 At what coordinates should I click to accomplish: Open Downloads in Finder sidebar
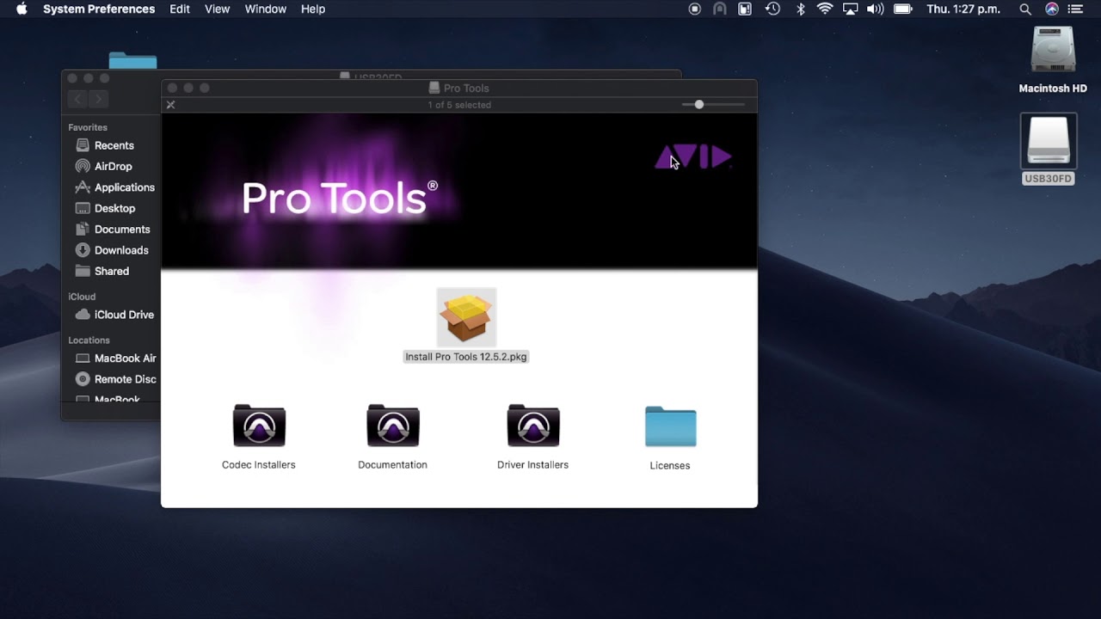[112, 250]
